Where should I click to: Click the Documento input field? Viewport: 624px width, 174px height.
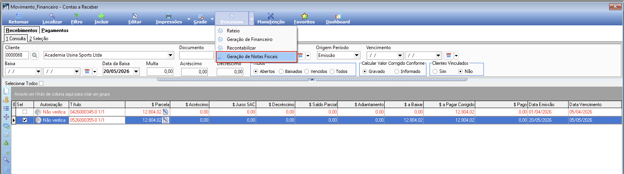[196, 55]
